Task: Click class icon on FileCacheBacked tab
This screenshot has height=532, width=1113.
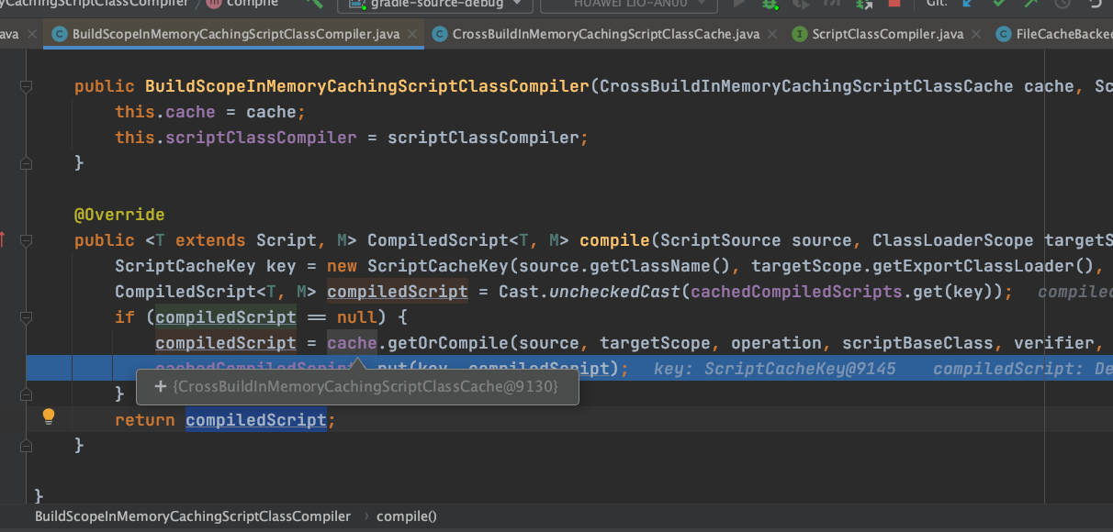Action: tap(1005, 35)
